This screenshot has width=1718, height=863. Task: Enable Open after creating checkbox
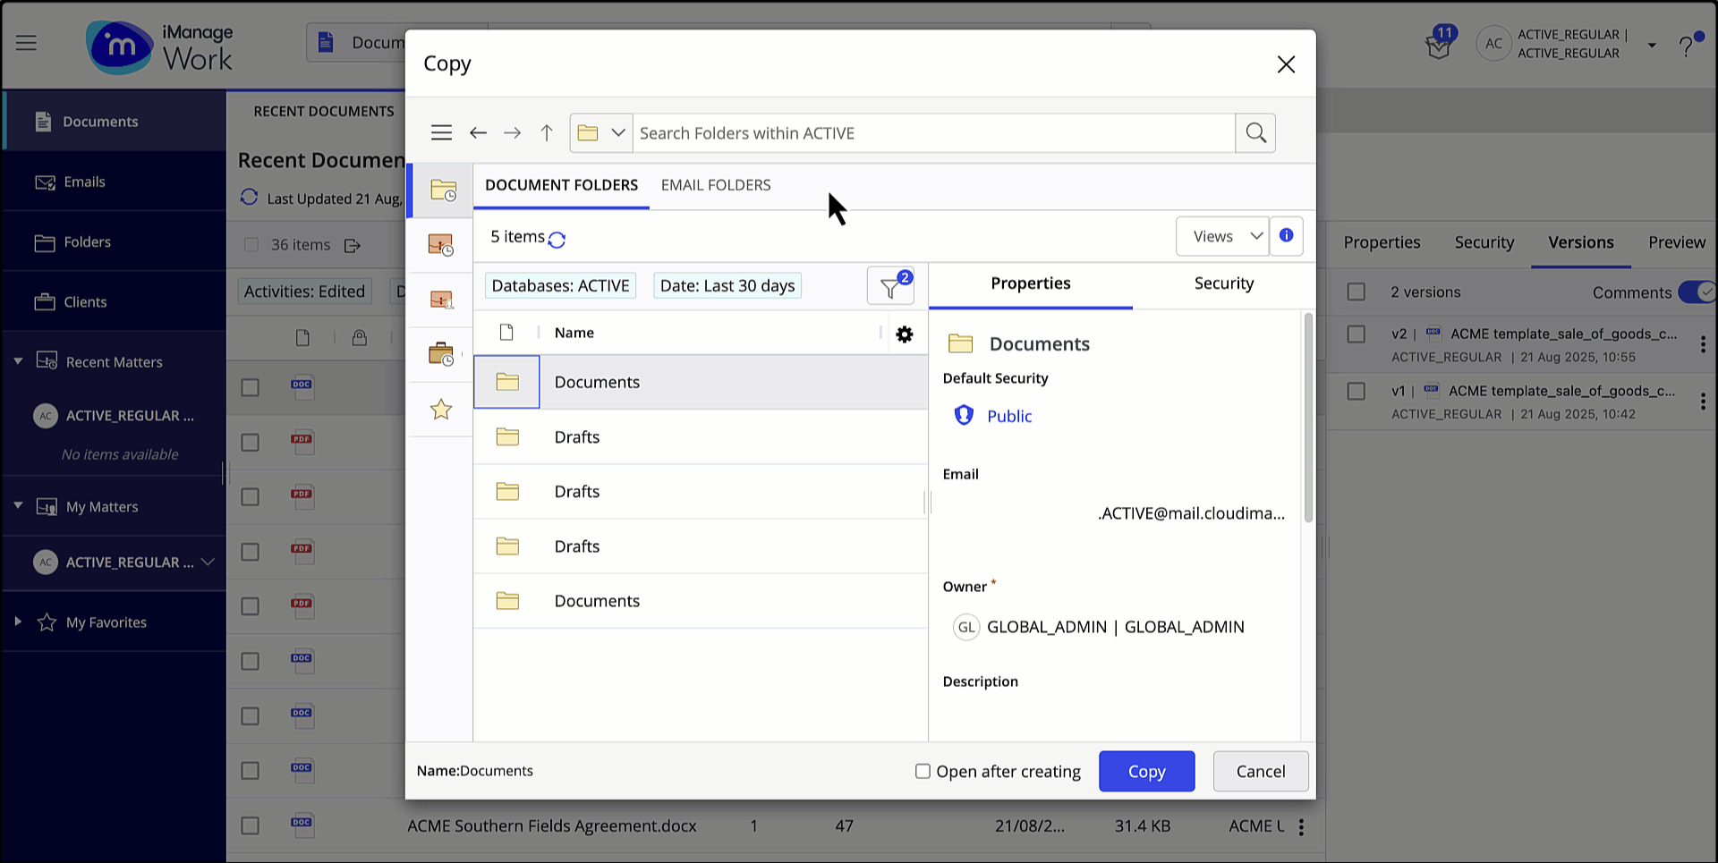pos(923,771)
